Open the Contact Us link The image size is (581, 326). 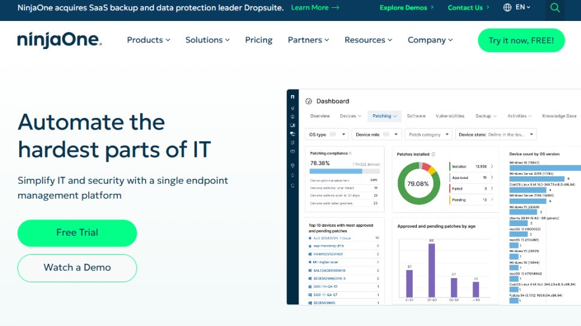[x=468, y=7]
